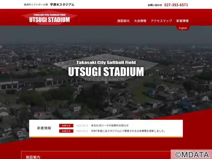212x159 pixels.
Task: Click the 施設案内 section heading at bottom
Action: point(33,157)
